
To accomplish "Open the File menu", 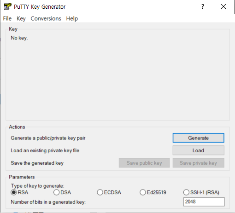I will (7, 18).
